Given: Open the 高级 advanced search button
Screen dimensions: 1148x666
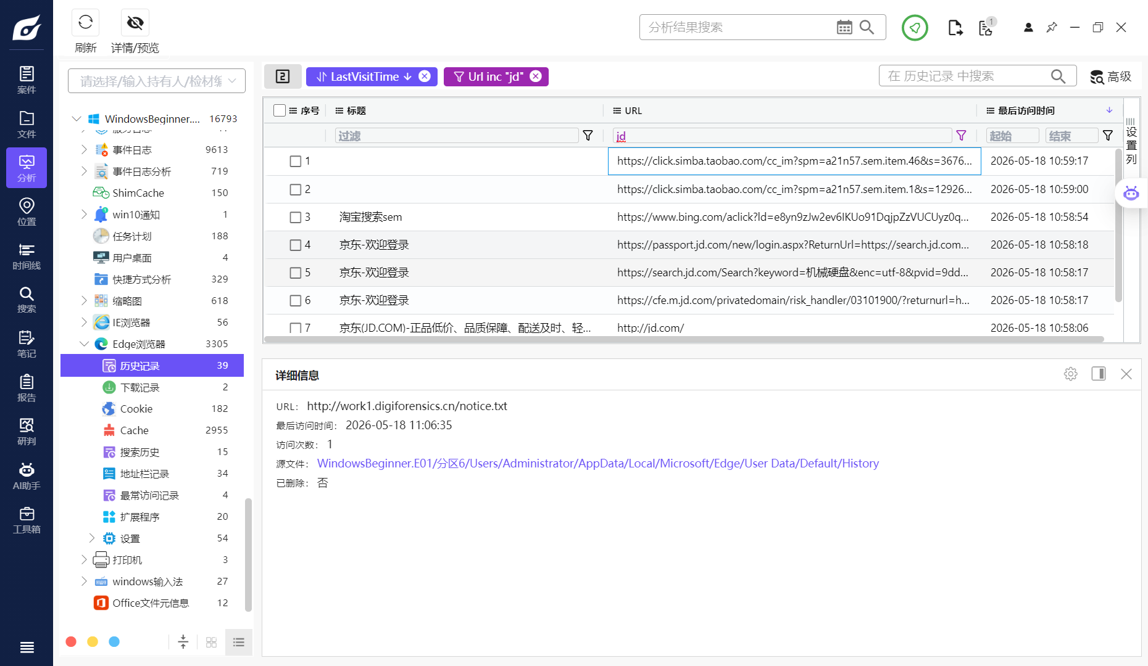Looking at the screenshot, I should point(1110,76).
